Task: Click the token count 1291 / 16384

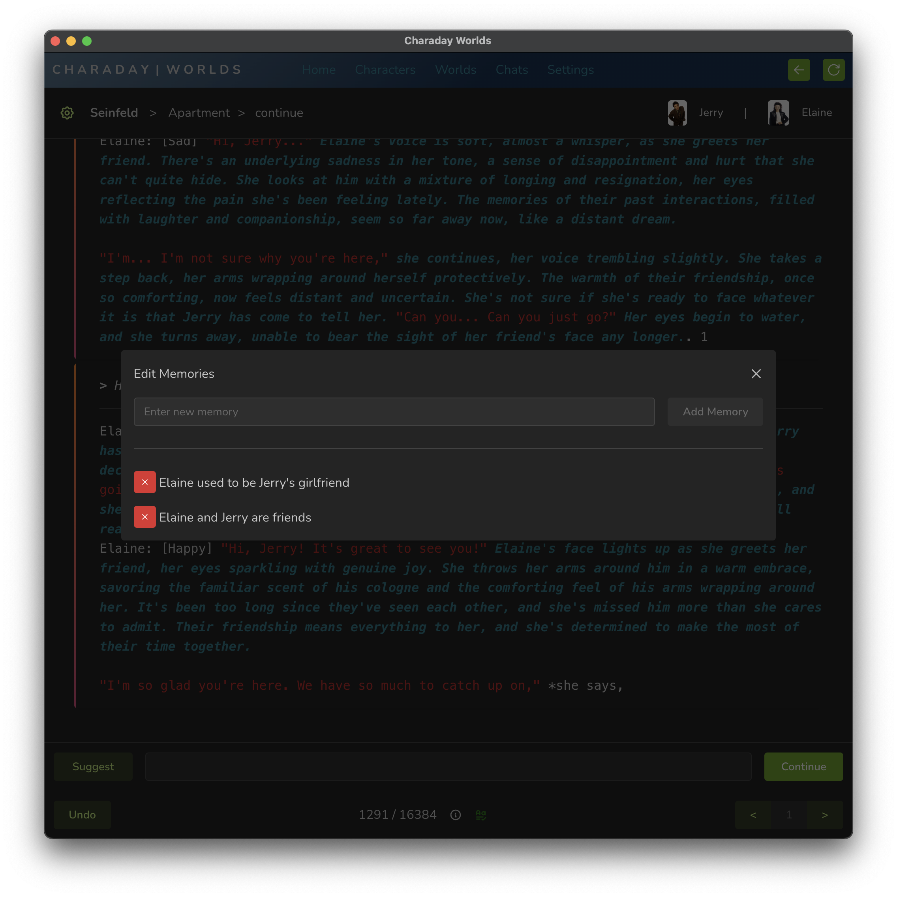Action: tap(398, 815)
